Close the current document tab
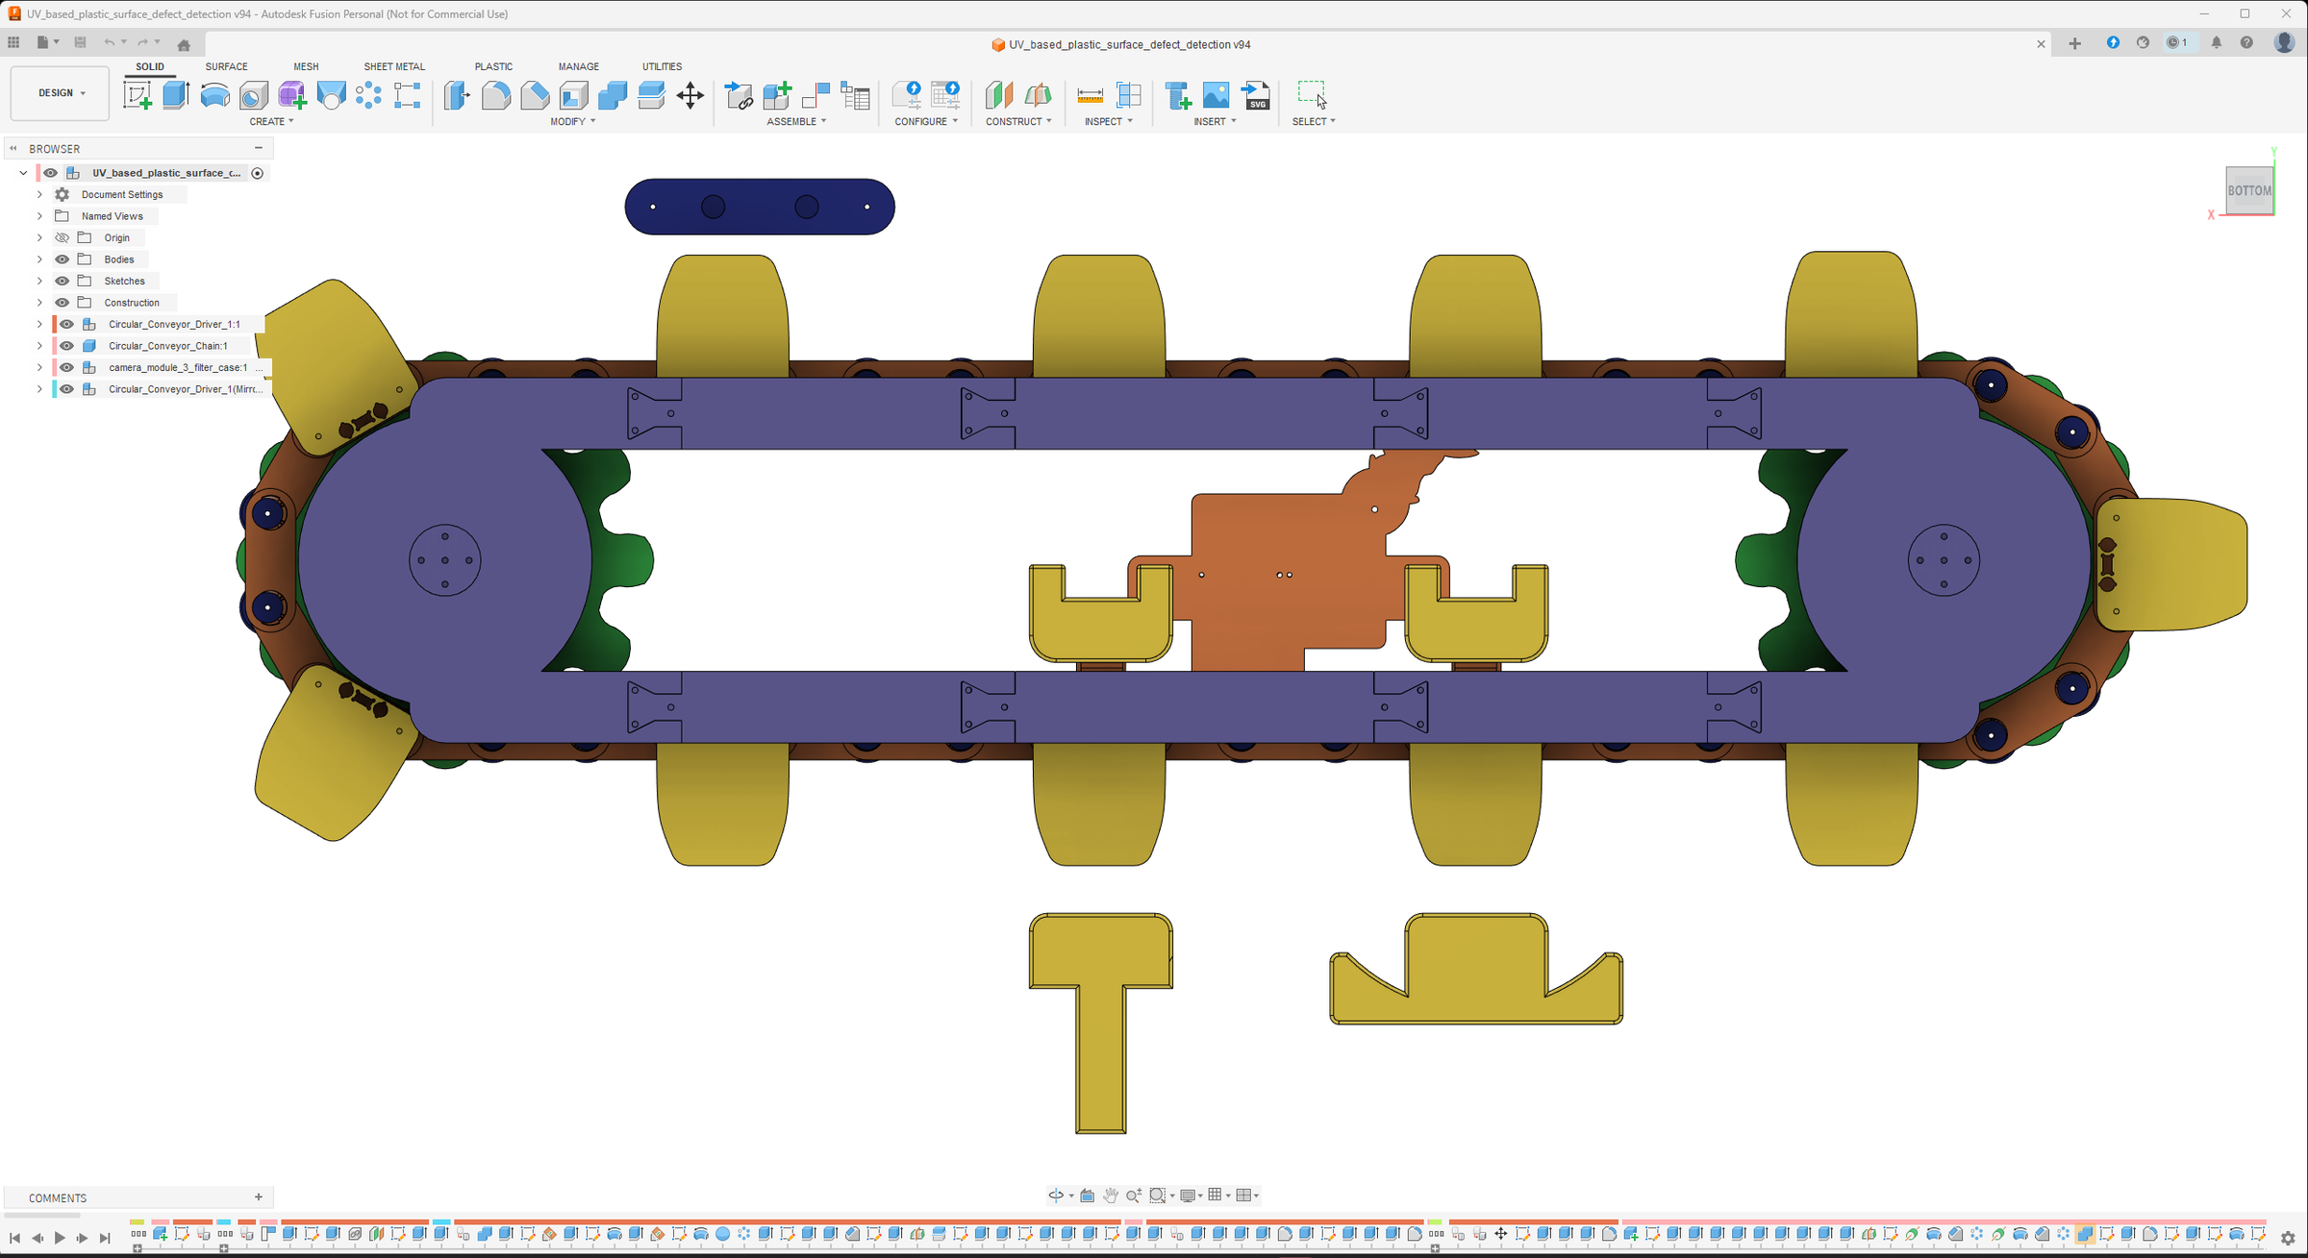 point(2041,44)
